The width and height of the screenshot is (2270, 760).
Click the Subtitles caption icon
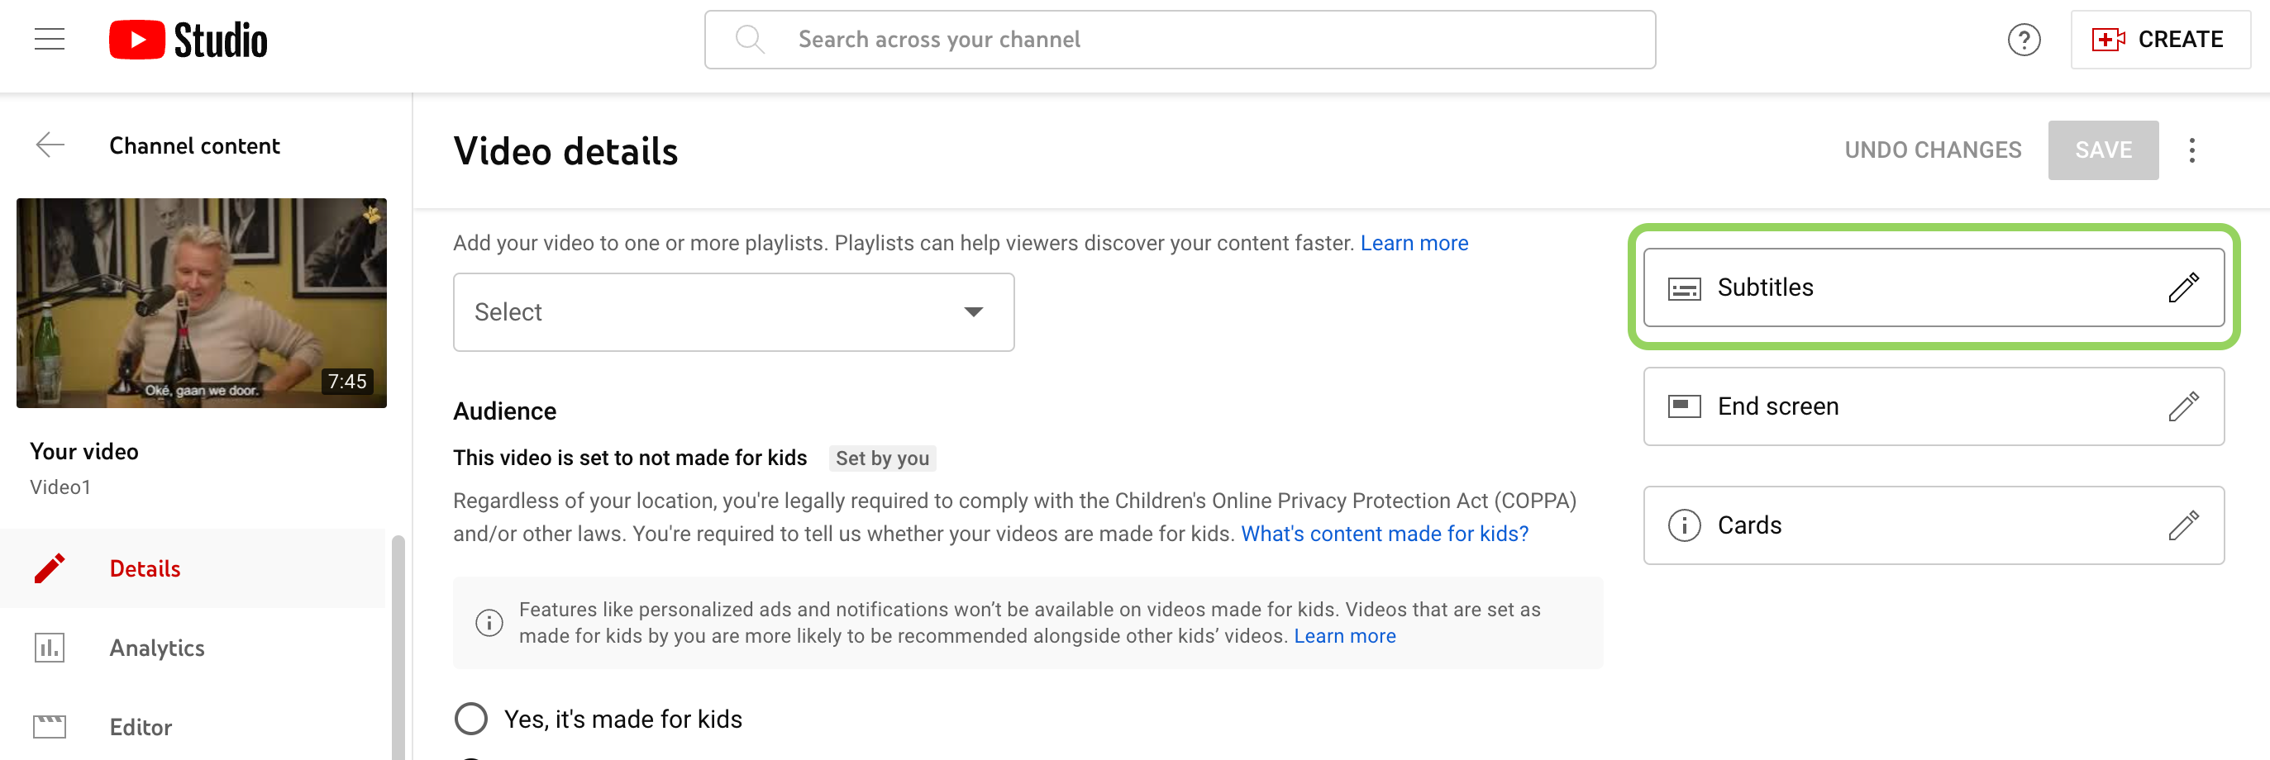pos(1684,289)
